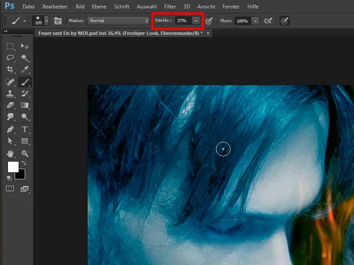This screenshot has width=354, height=265.
Task: Select the Pen tool
Action: 10,129
